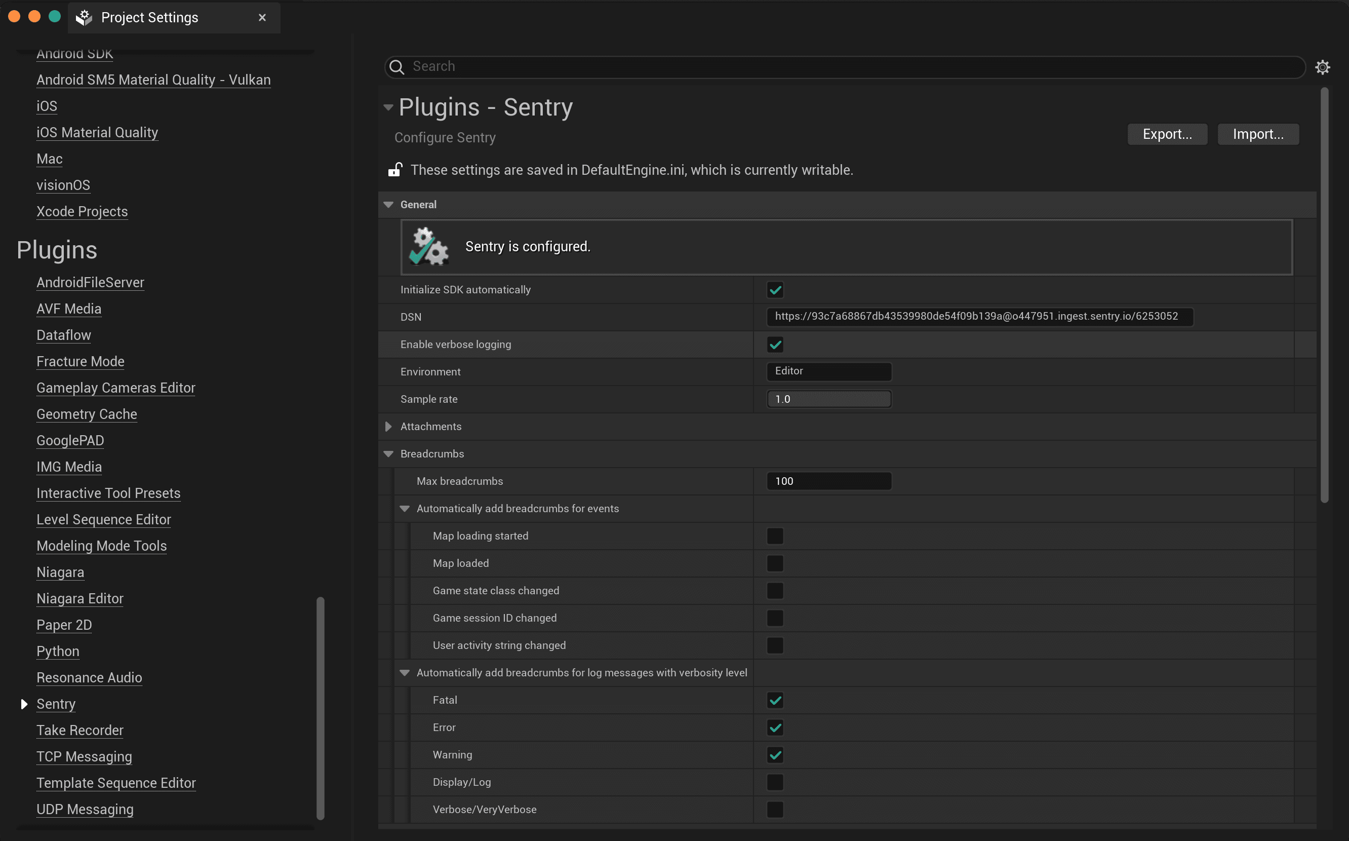Toggle Initialize SDK automatically checkbox

(x=775, y=290)
